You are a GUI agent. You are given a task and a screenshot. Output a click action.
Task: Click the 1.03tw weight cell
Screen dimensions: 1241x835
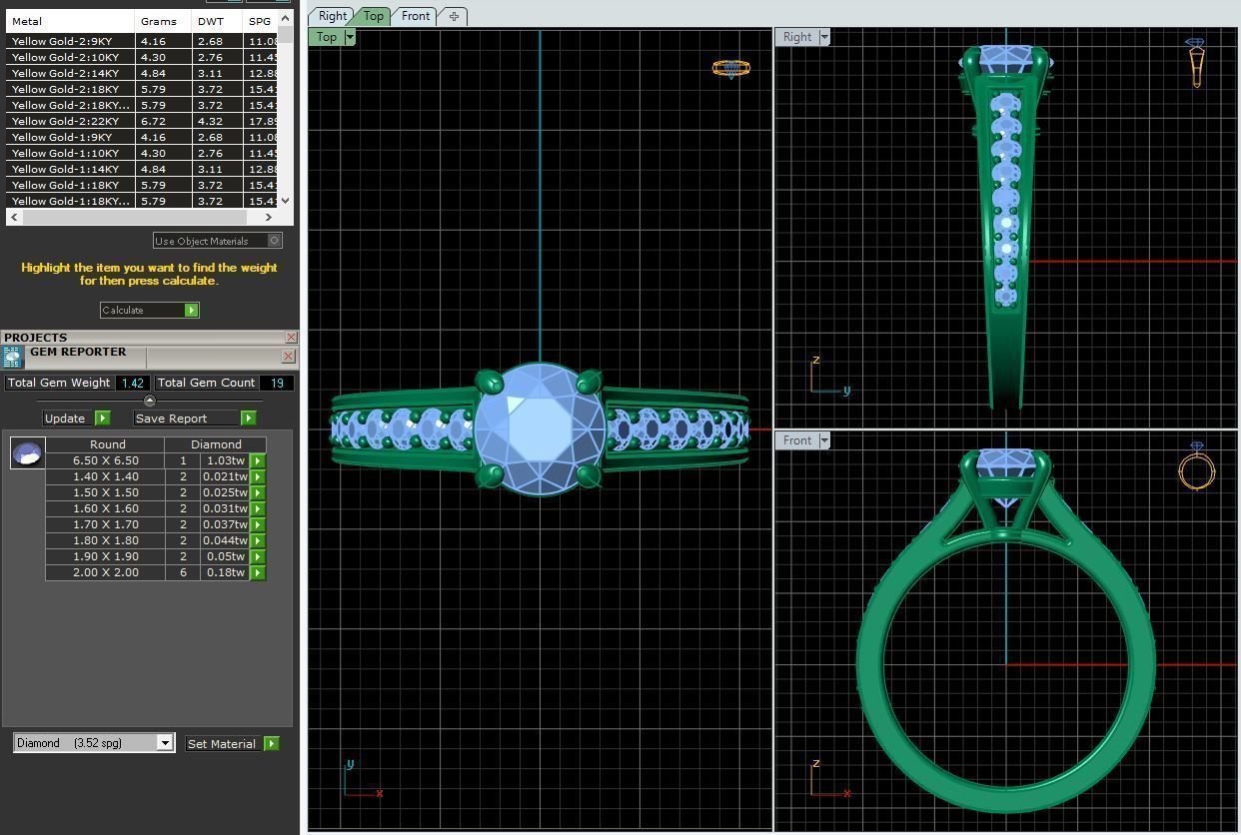click(225, 460)
